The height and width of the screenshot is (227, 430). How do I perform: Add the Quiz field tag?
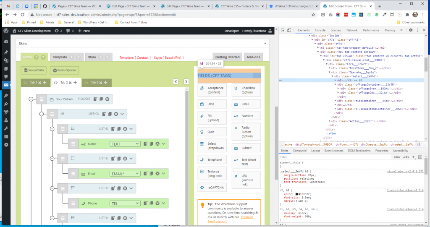(x=212, y=131)
